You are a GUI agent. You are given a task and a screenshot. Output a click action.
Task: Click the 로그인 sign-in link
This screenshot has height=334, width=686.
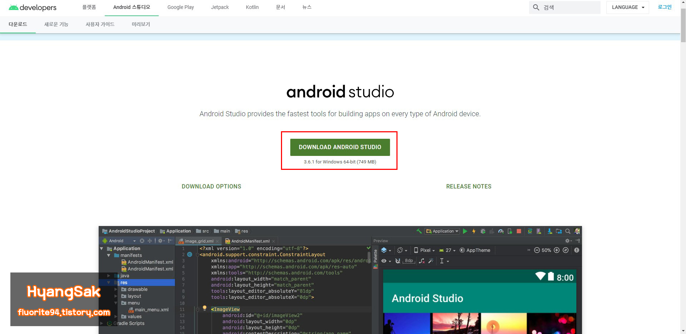[x=665, y=7]
